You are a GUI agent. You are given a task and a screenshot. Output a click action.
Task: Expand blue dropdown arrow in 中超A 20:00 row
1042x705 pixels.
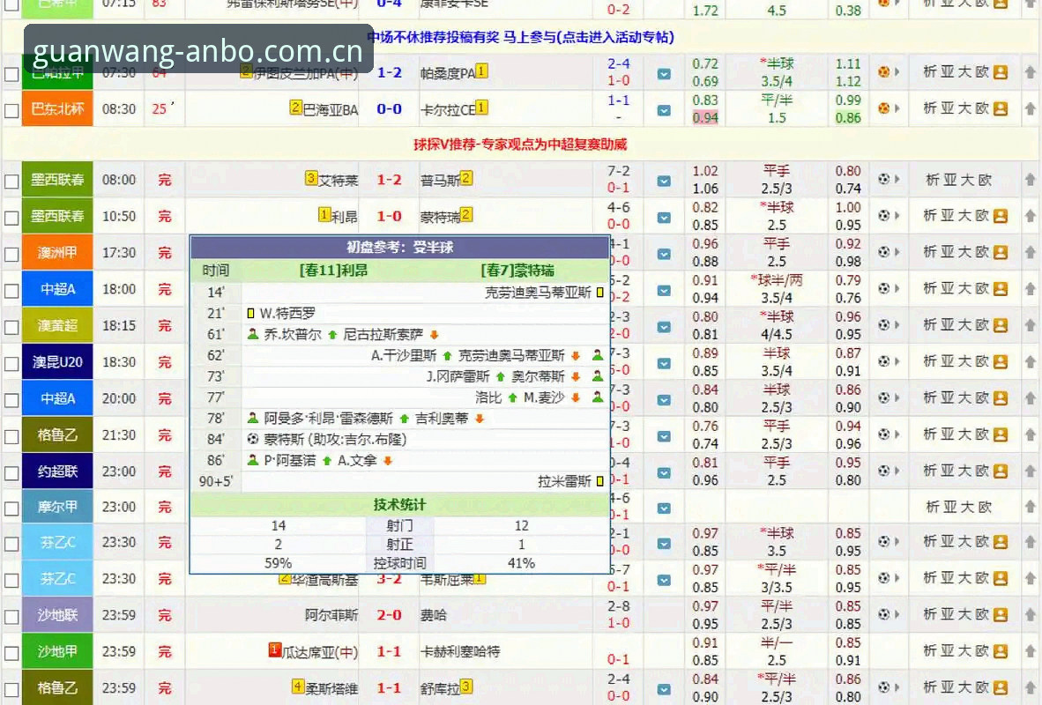pyautogui.click(x=664, y=400)
